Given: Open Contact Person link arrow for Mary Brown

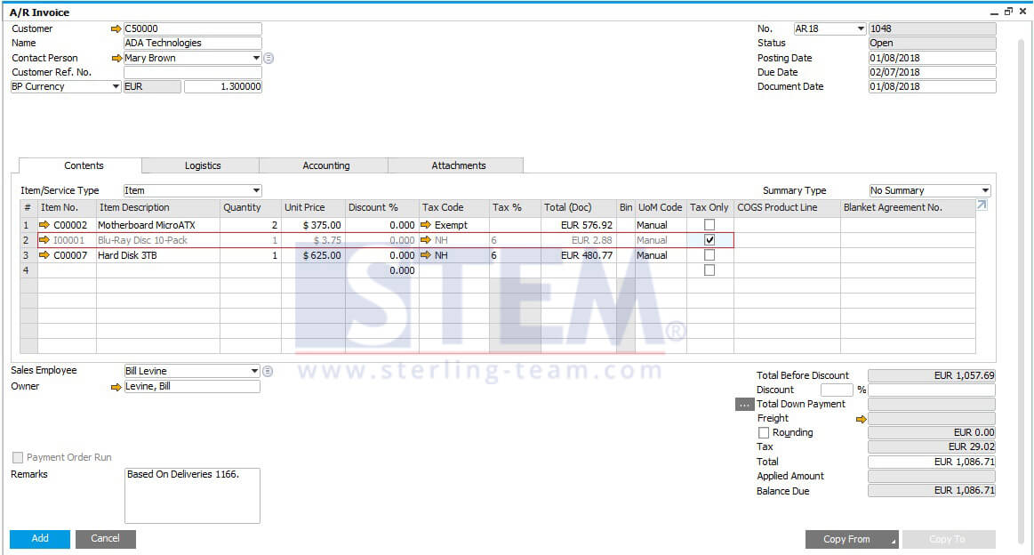Looking at the screenshot, I should (x=116, y=58).
